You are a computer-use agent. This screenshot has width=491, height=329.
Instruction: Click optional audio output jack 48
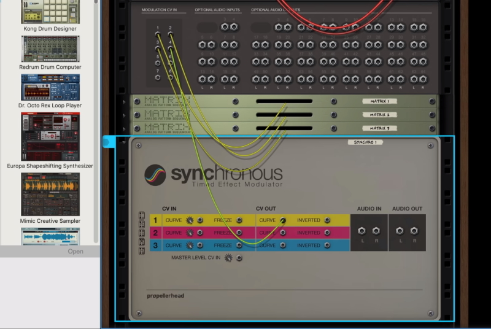point(423,61)
